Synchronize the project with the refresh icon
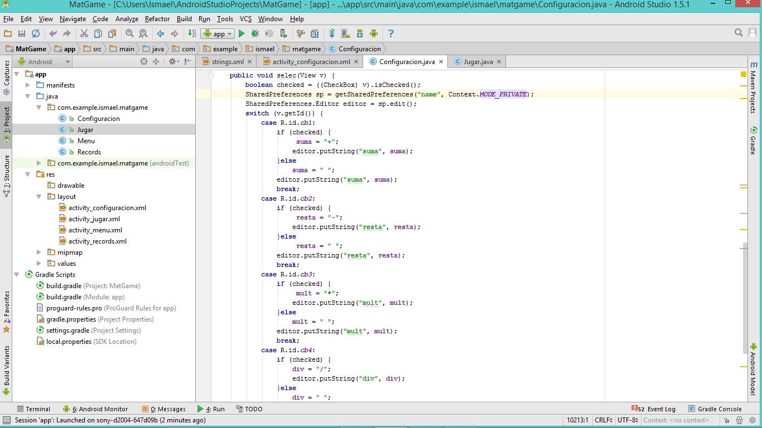The image size is (762, 428). click(36, 33)
